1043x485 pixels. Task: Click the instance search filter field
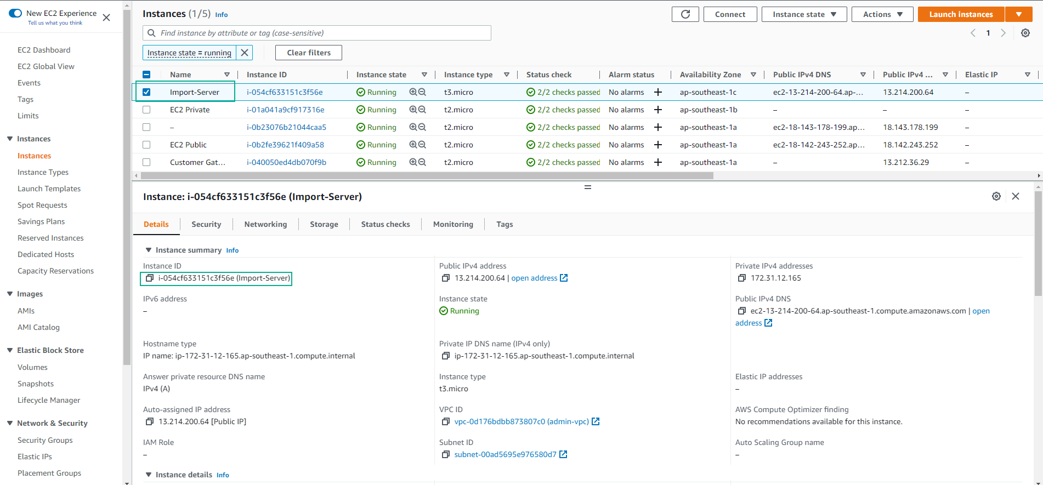click(x=317, y=33)
